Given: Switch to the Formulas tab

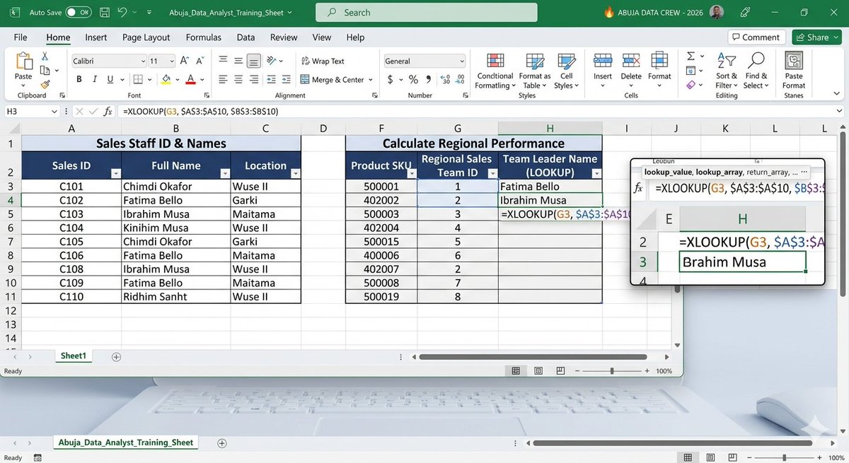Looking at the screenshot, I should 204,37.
